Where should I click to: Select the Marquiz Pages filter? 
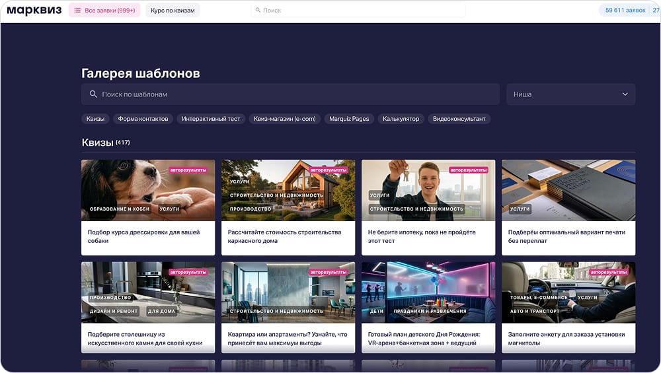349,119
